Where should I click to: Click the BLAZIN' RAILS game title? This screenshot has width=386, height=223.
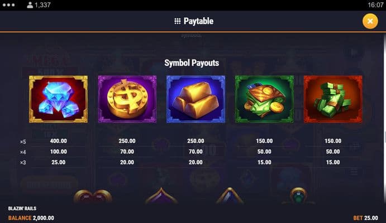pyautogui.click(x=22, y=209)
